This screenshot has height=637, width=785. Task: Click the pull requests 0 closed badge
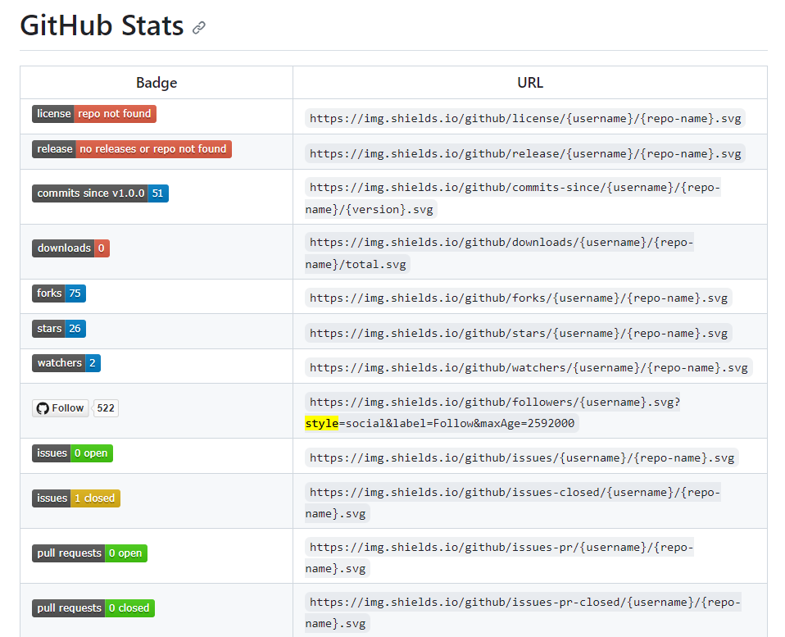93,608
